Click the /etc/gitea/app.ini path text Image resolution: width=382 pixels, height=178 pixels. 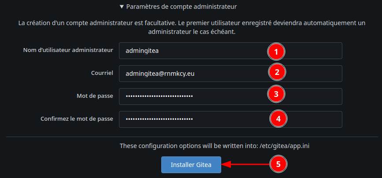click(288, 145)
